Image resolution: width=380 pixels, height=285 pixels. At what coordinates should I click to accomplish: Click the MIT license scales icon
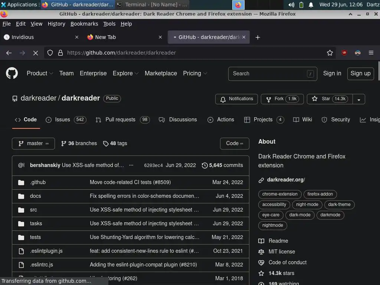[x=261, y=252]
